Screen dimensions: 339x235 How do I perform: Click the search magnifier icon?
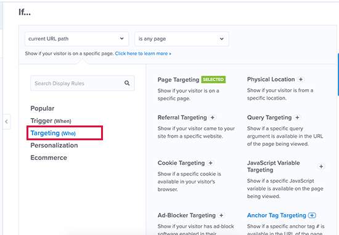127,83
